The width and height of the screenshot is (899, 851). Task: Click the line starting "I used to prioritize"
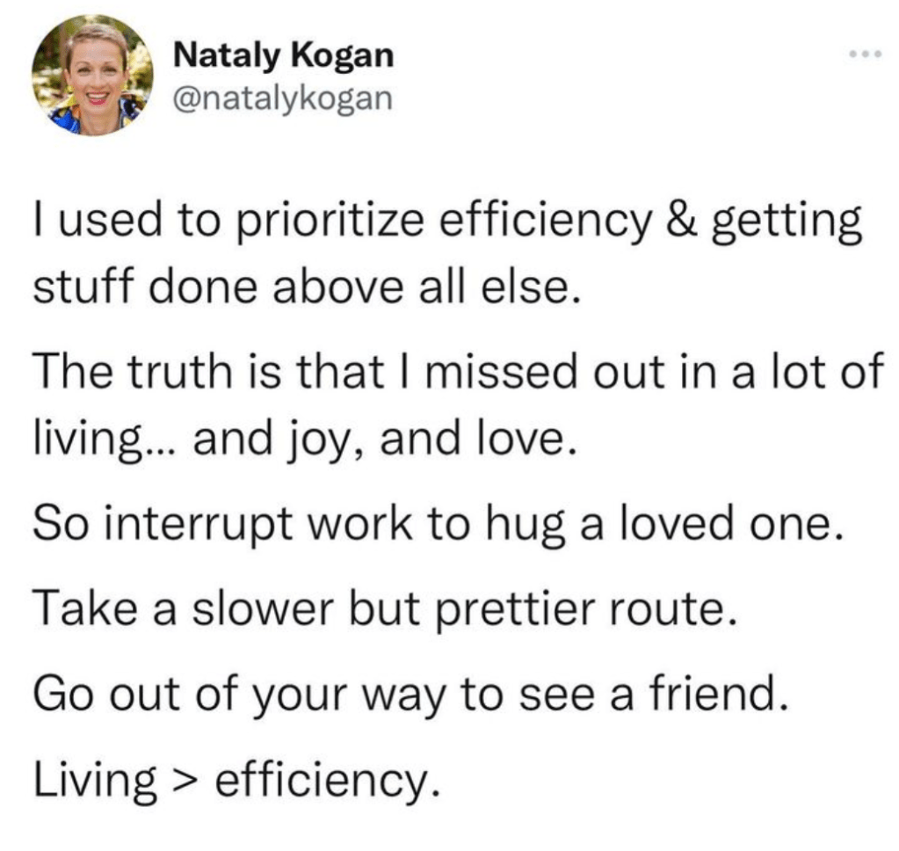(446, 220)
